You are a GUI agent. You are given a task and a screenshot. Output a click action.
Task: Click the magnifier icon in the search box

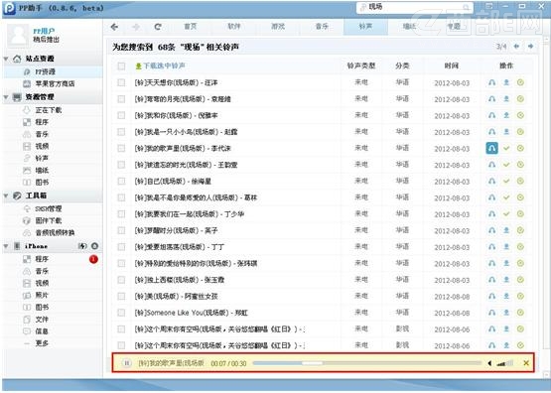click(x=466, y=7)
